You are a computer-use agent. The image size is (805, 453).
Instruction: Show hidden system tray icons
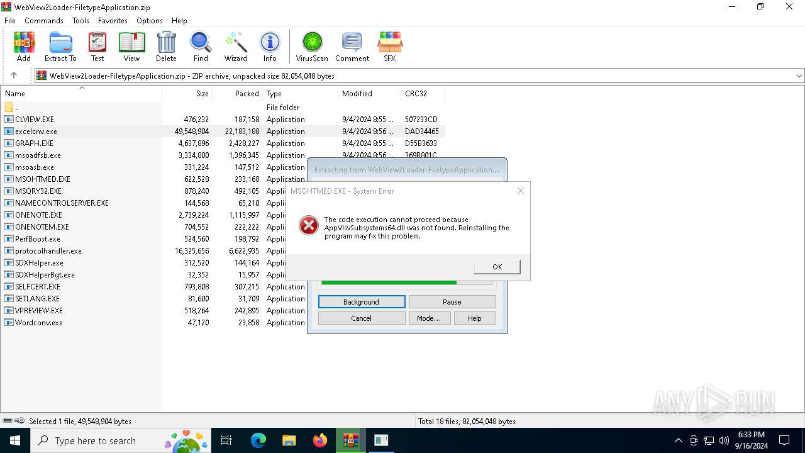tap(678, 440)
